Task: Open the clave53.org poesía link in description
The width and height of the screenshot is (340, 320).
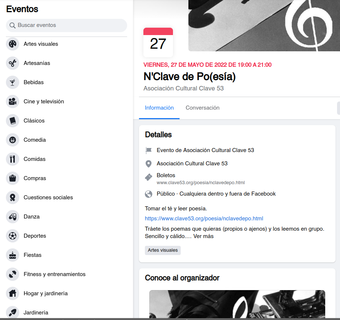Action: point(204,219)
